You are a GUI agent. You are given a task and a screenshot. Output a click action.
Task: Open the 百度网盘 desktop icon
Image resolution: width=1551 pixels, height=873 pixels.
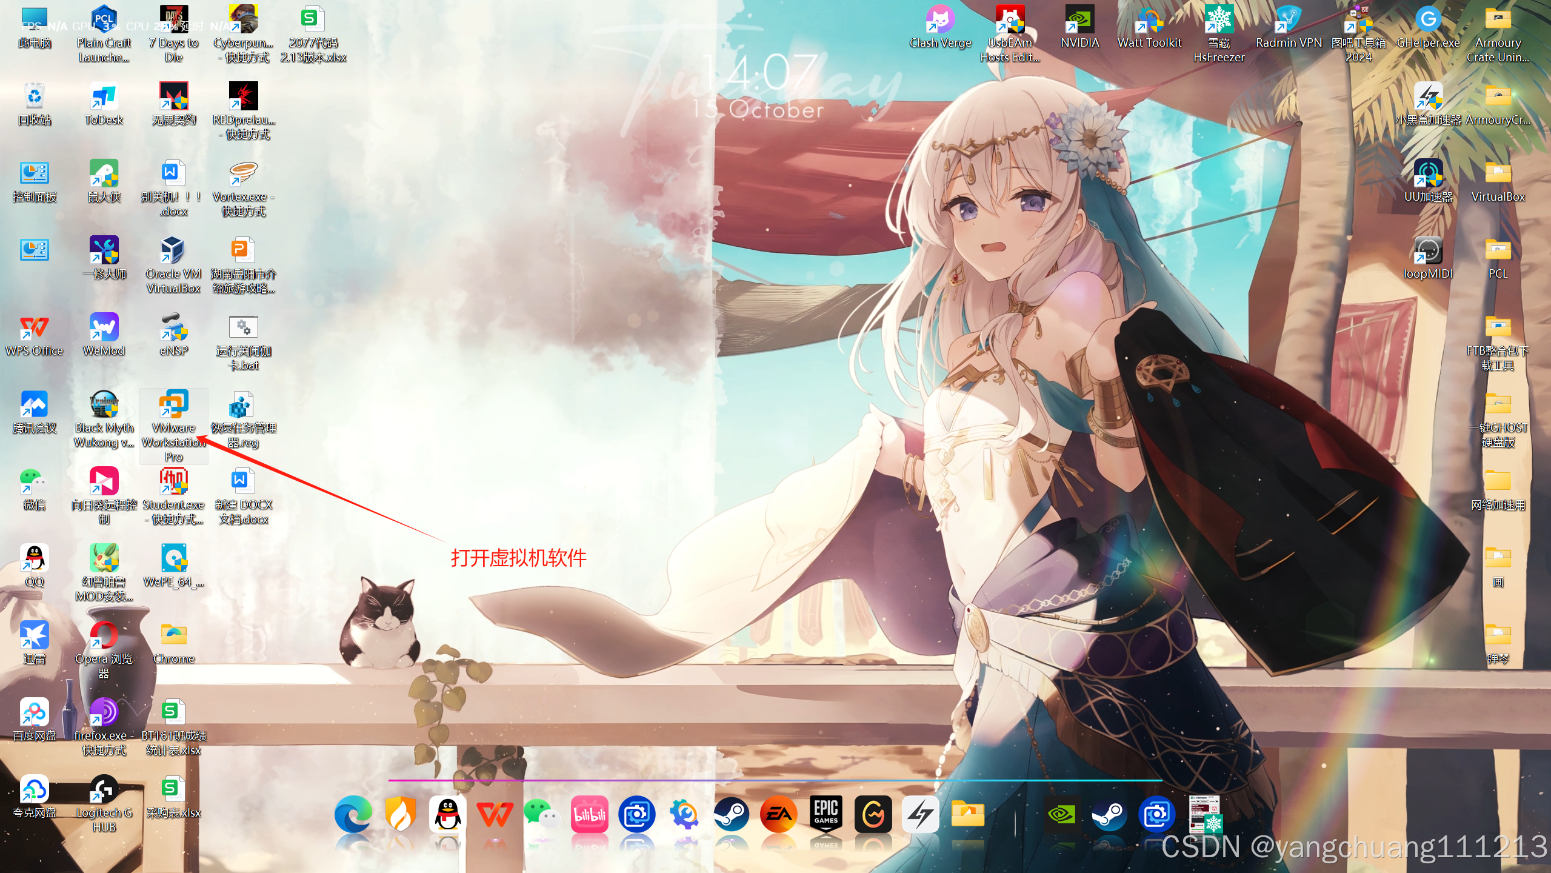35,720
